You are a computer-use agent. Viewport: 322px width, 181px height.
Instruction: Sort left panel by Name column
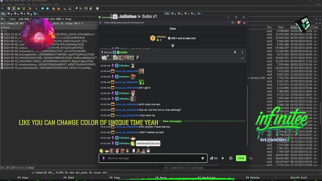click(x=6, y=27)
